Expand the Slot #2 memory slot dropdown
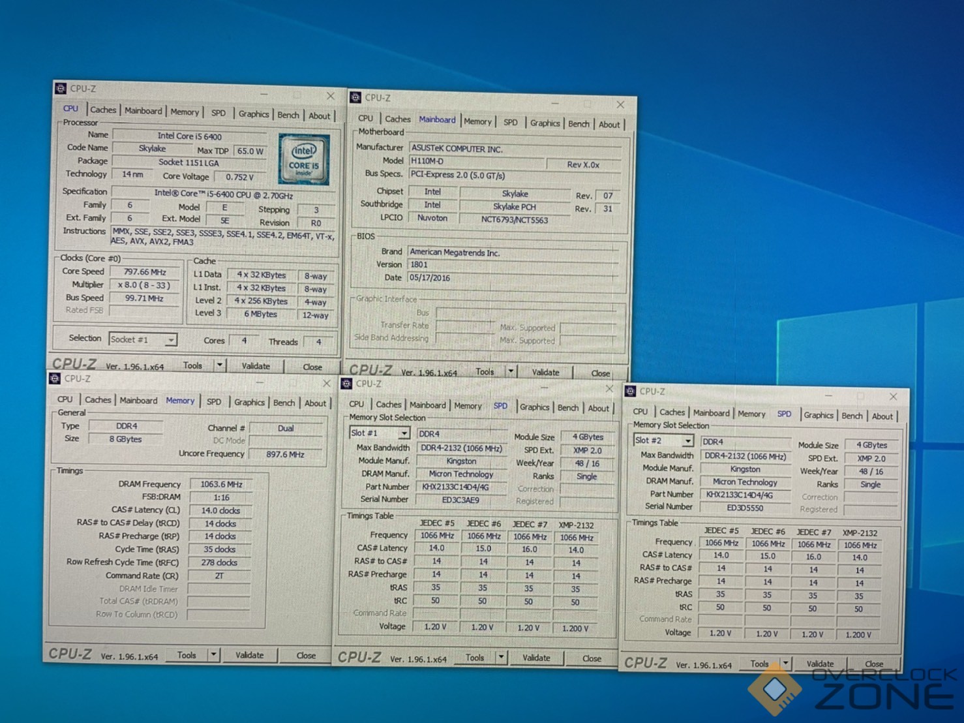Screen dimensions: 964x723 [x=687, y=441]
